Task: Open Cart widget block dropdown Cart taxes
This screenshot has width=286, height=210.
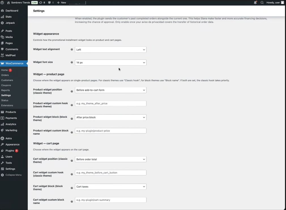Action: click(110, 187)
